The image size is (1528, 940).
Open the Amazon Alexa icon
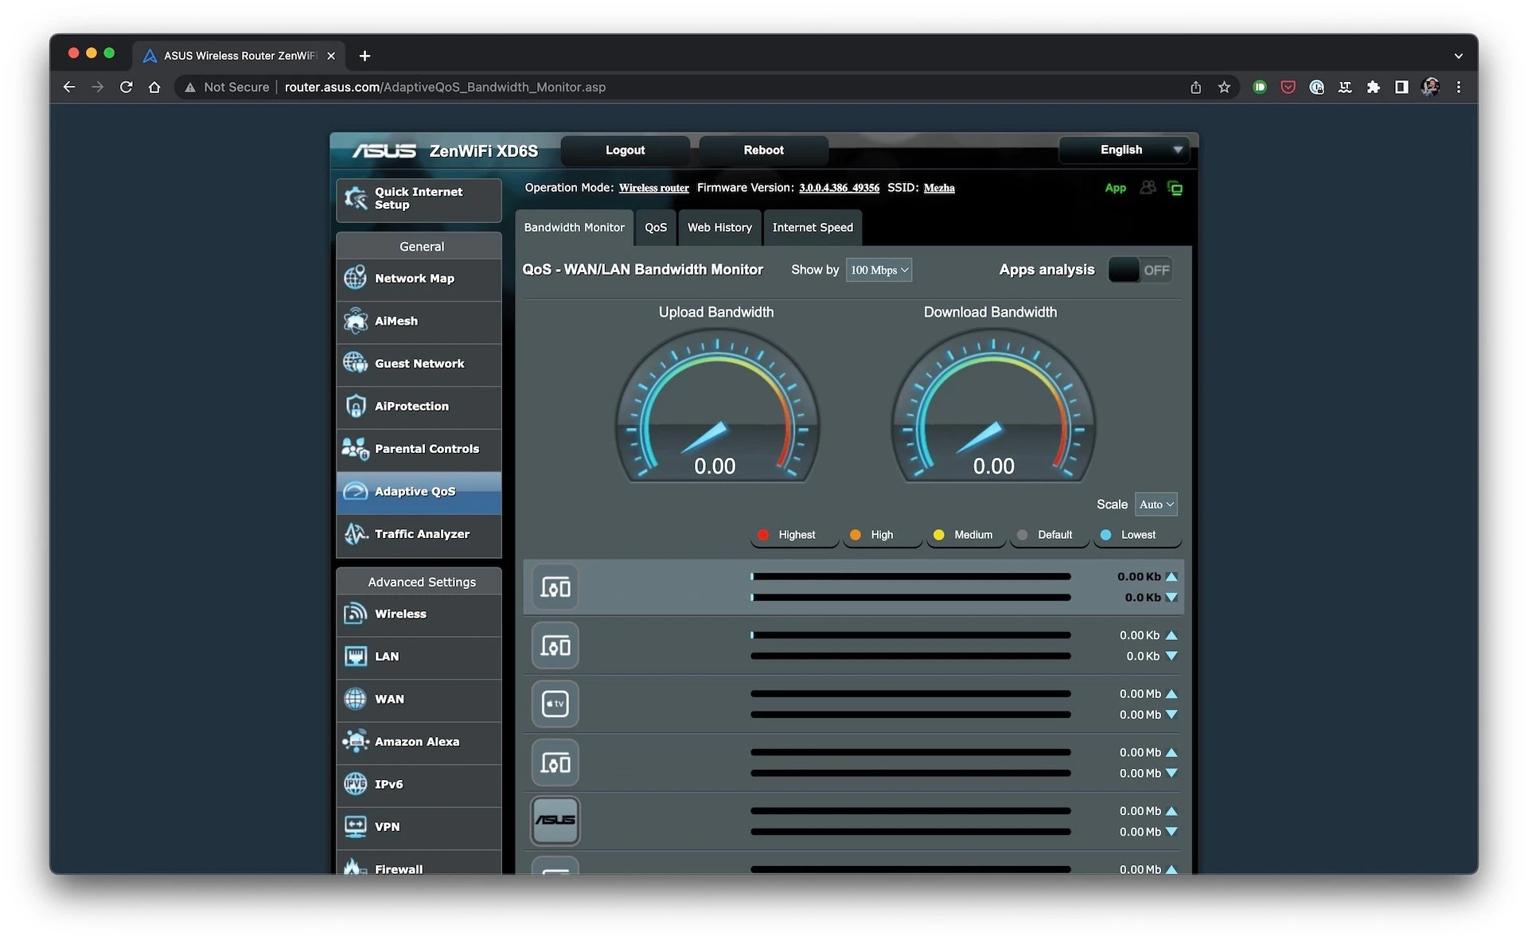(355, 742)
